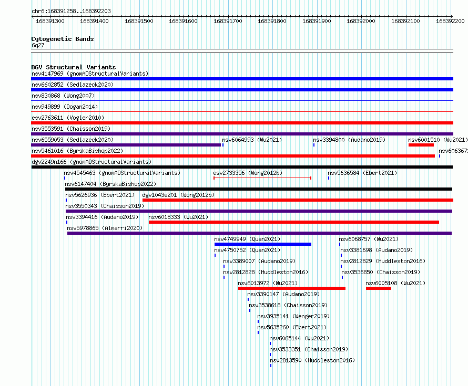Image resolution: width=468 pixels, height=386 pixels.
Task: Select the nsv3553591 (Chaisson2019) label
Action: pos(71,129)
